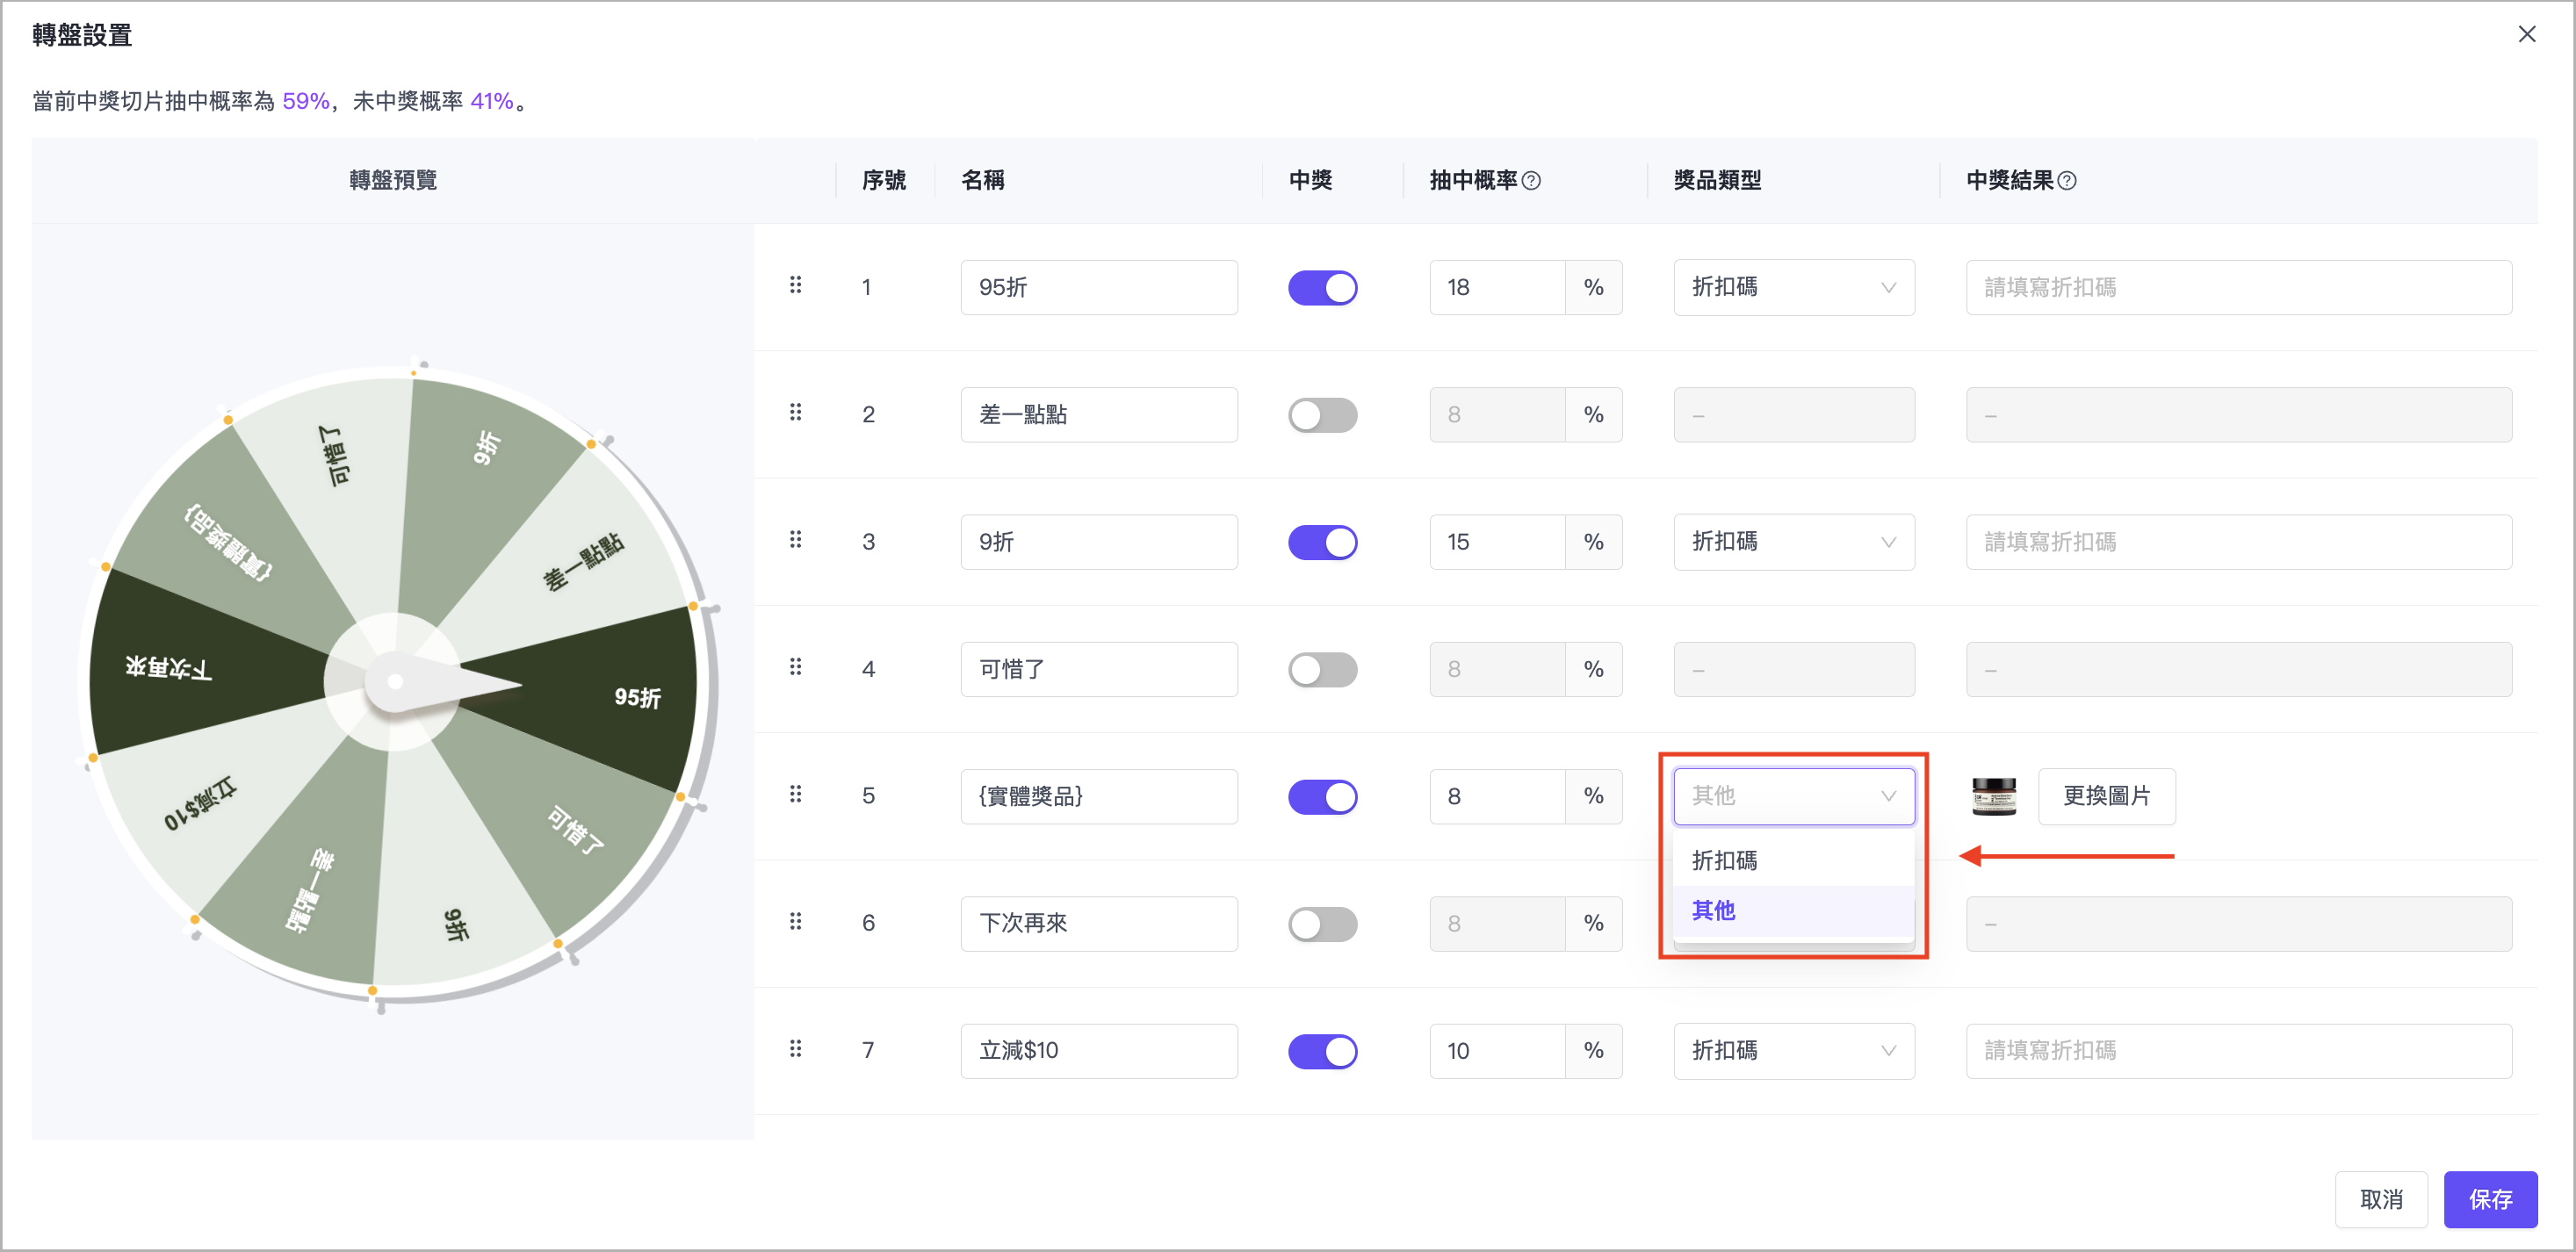
Task: Click drag handle for row 5 (實體獎品)
Action: pos(795,794)
